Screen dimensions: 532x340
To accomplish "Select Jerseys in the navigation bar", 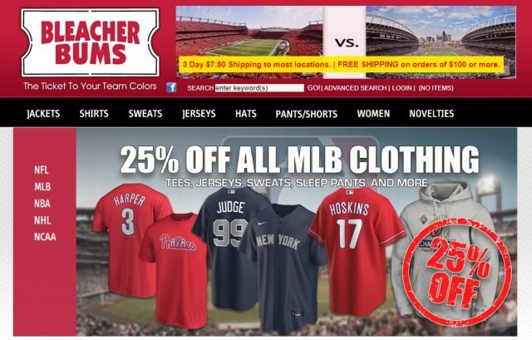I will [x=199, y=113].
